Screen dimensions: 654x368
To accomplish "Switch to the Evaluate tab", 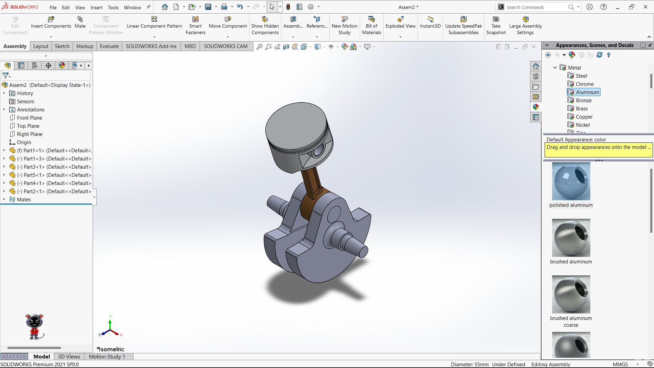I will click(109, 46).
